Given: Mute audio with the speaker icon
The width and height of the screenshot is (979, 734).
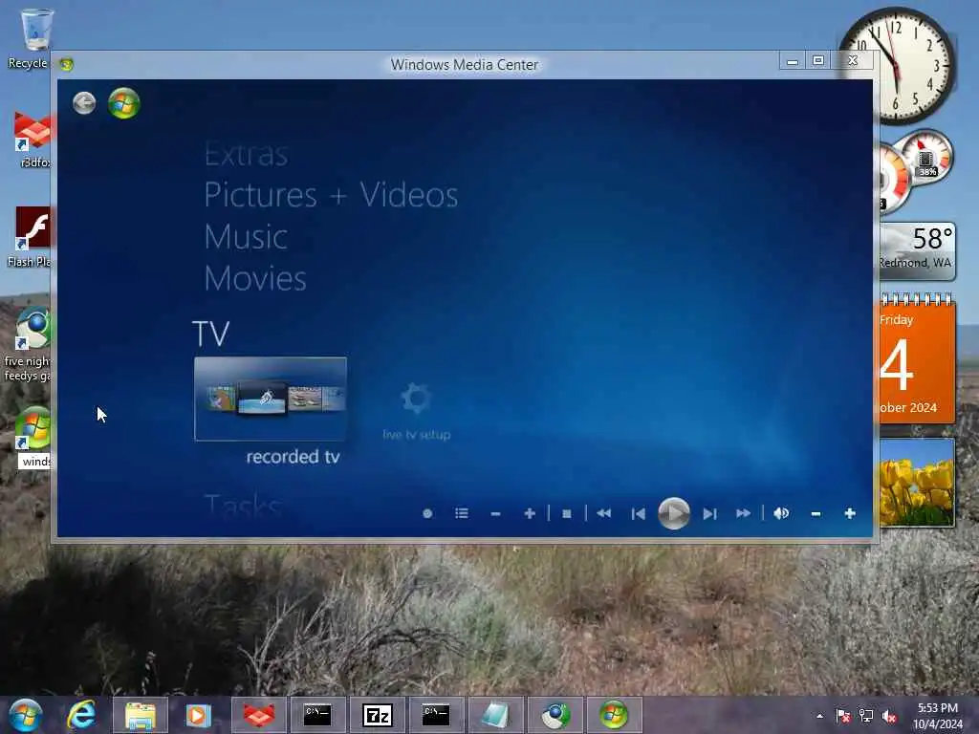Looking at the screenshot, I should tap(781, 513).
